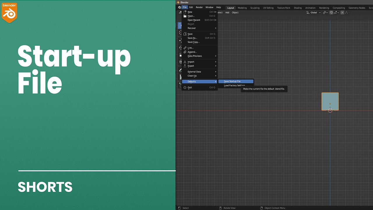373x210 pixels.
Task: Toggle proportional editing
Action: click(342, 13)
